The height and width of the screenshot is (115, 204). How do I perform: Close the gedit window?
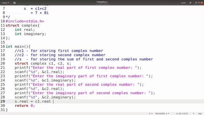[x=202, y=3]
